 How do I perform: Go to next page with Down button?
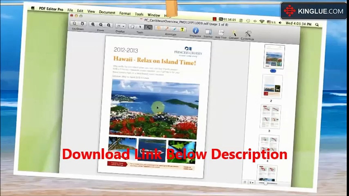[82, 24]
